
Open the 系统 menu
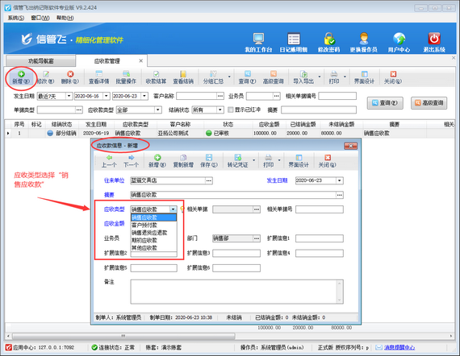click(x=16, y=18)
